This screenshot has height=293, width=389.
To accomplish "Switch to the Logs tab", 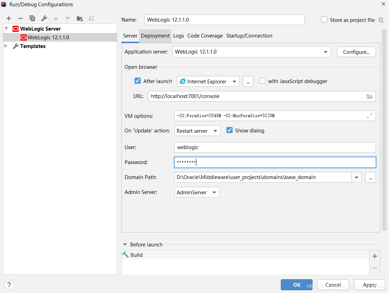I will pyautogui.click(x=179, y=36).
